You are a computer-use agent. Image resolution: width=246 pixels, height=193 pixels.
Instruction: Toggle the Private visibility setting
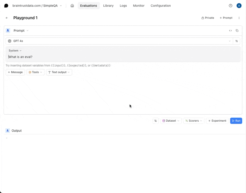click(x=208, y=18)
